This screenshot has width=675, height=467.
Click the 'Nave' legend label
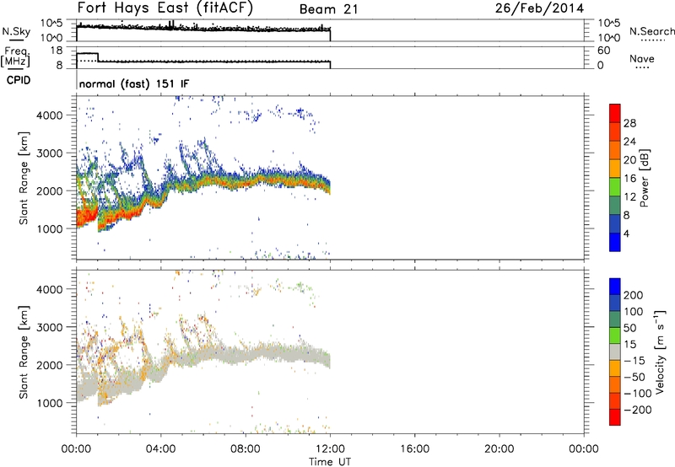pyautogui.click(x=642, y=58)
